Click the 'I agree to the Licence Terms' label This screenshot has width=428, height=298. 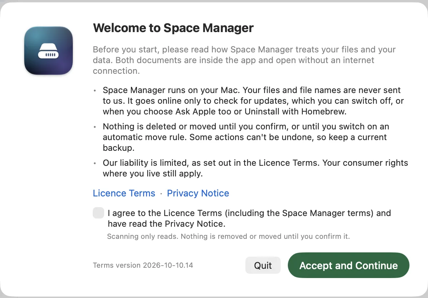point(249,219)
